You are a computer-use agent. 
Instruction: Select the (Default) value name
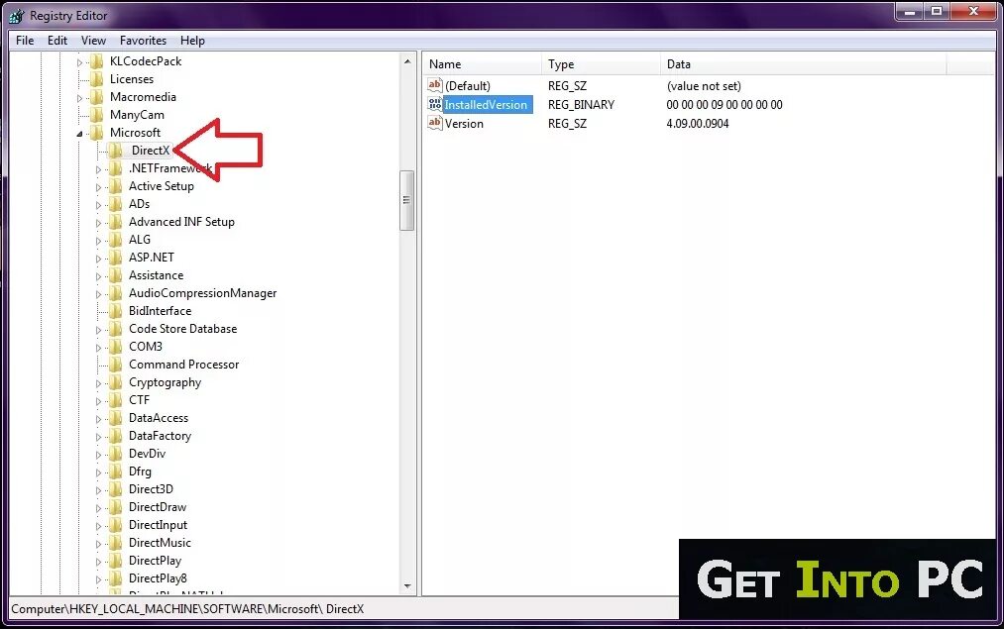[x=468, y=86]
